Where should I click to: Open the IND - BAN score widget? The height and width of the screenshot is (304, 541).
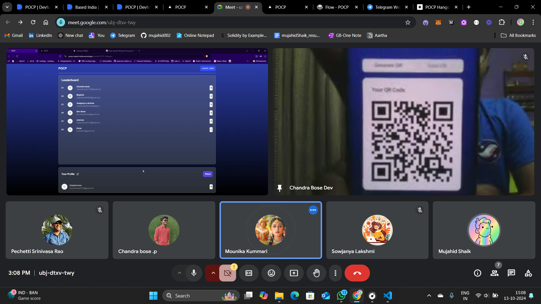coord(25,296)
